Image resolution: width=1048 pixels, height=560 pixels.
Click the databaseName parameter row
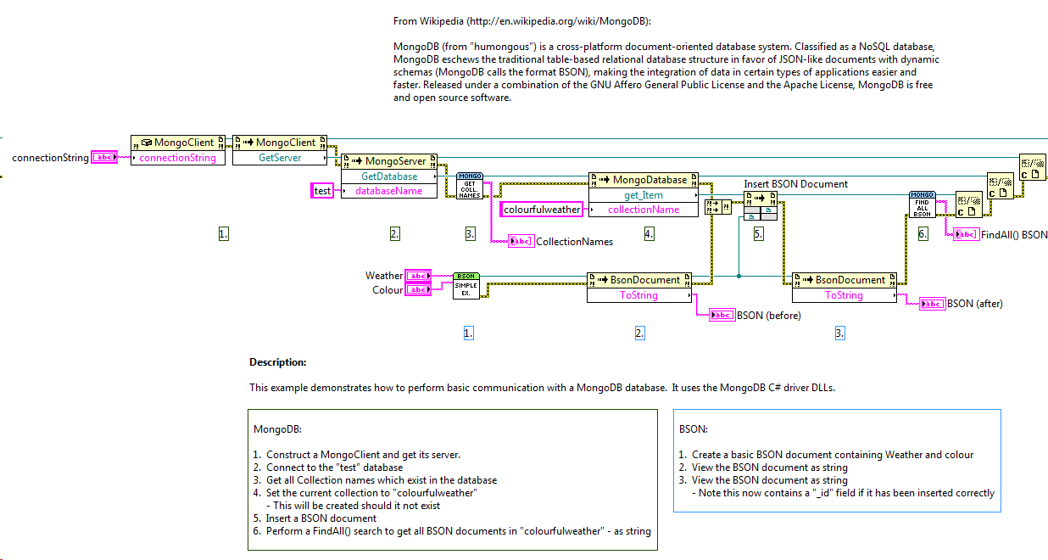[389, 191]
